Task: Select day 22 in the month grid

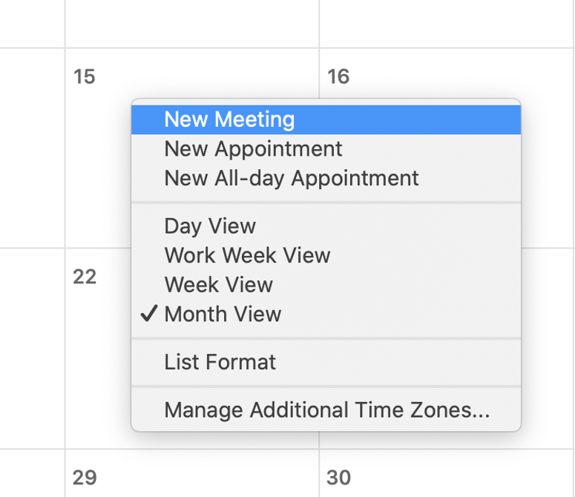Action: (x=85, y=277)
